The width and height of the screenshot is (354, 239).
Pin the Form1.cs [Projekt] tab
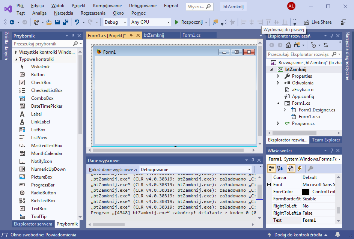(131, 35)
